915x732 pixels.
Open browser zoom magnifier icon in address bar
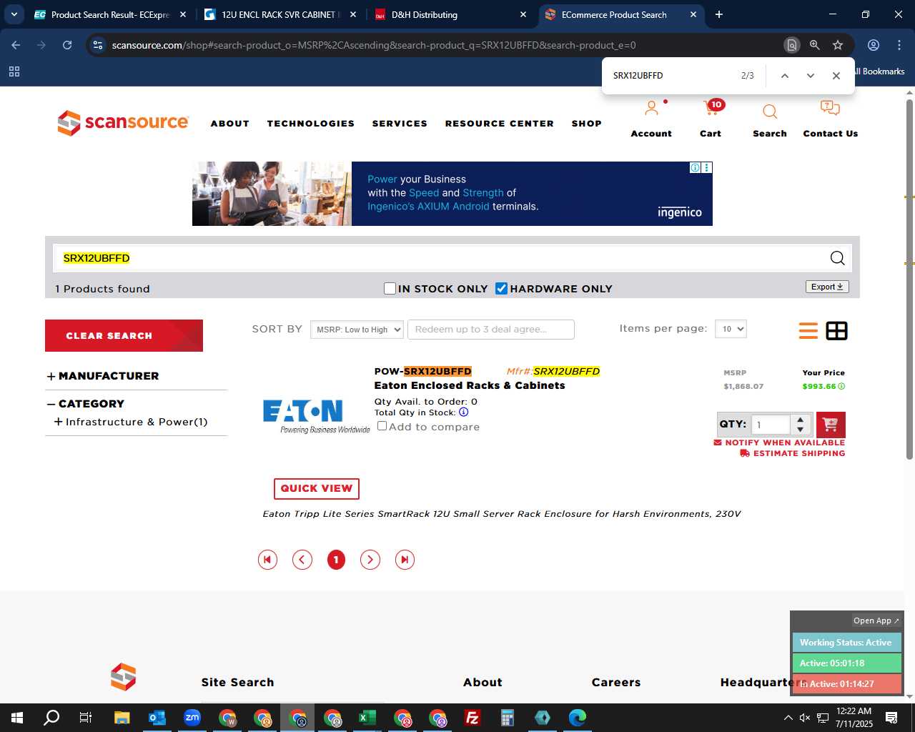click(x=814, y=45)
